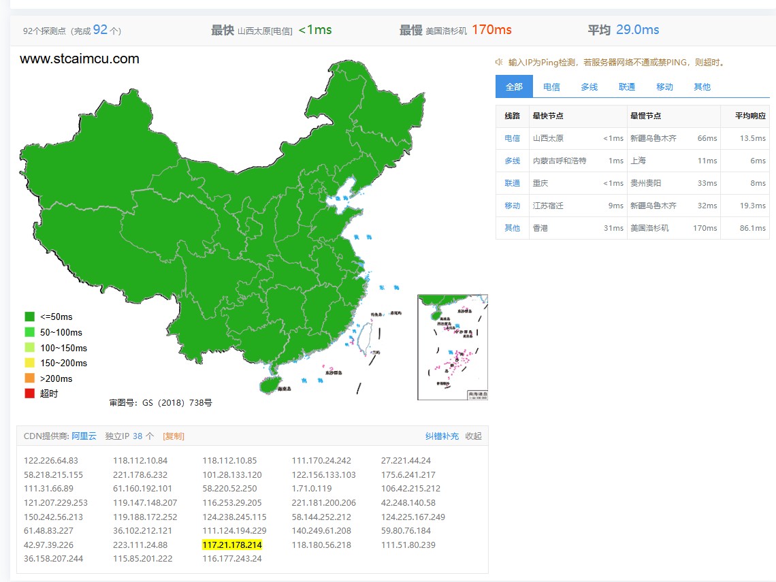776x582 pixels.
Task: Click the 多线 row link in table
Action: 512,161
